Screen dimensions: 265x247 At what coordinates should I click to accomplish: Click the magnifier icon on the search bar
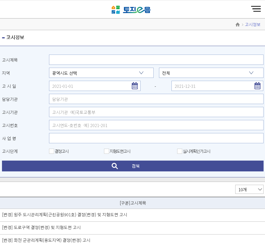click(115, 166)
